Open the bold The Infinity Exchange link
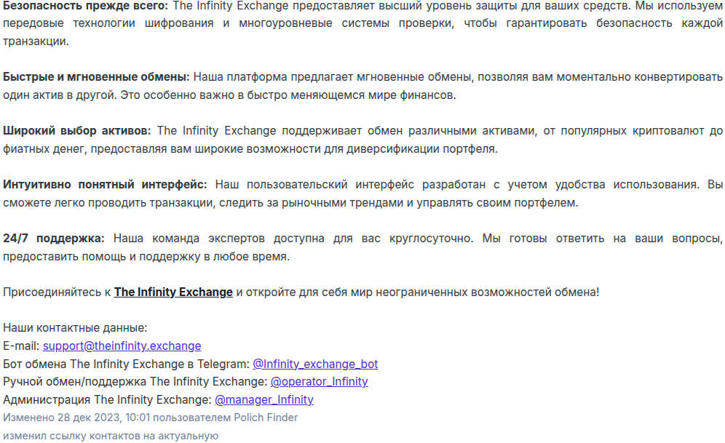Screen dimensions: 725x443 pos(173,292)
